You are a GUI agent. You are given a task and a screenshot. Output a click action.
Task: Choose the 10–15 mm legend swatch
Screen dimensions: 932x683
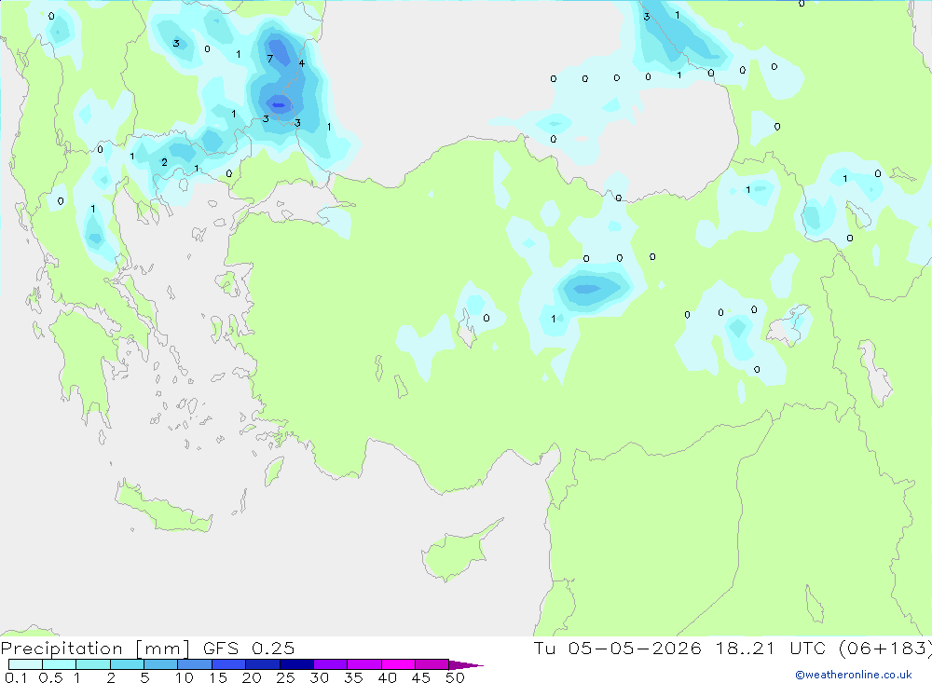195,664
